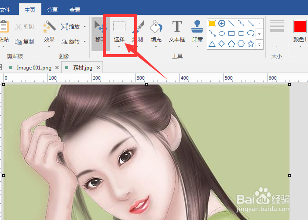Close the 素材.jpg tab
The image size is (308, 220).
click(99, 68)
